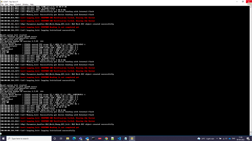The height and width of the screenshot is (141, 252).
Task: Click the taskbar search box
Action: click(x=29, y=138)
